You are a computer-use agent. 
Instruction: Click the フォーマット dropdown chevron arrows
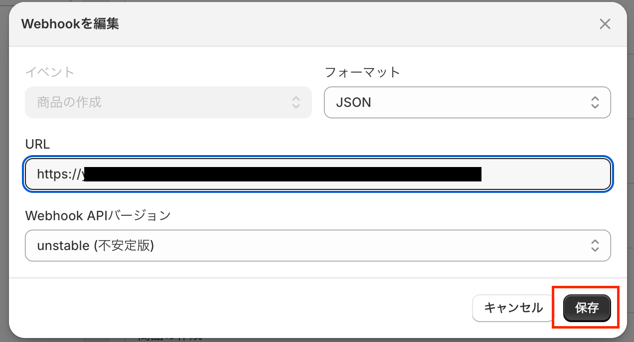tap(595, 103)
